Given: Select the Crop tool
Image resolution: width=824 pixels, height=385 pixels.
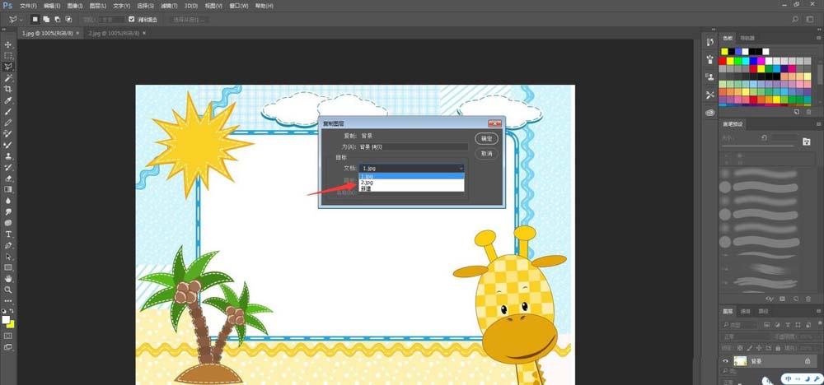Looking at the screenshot, I should tap(8, 89).
